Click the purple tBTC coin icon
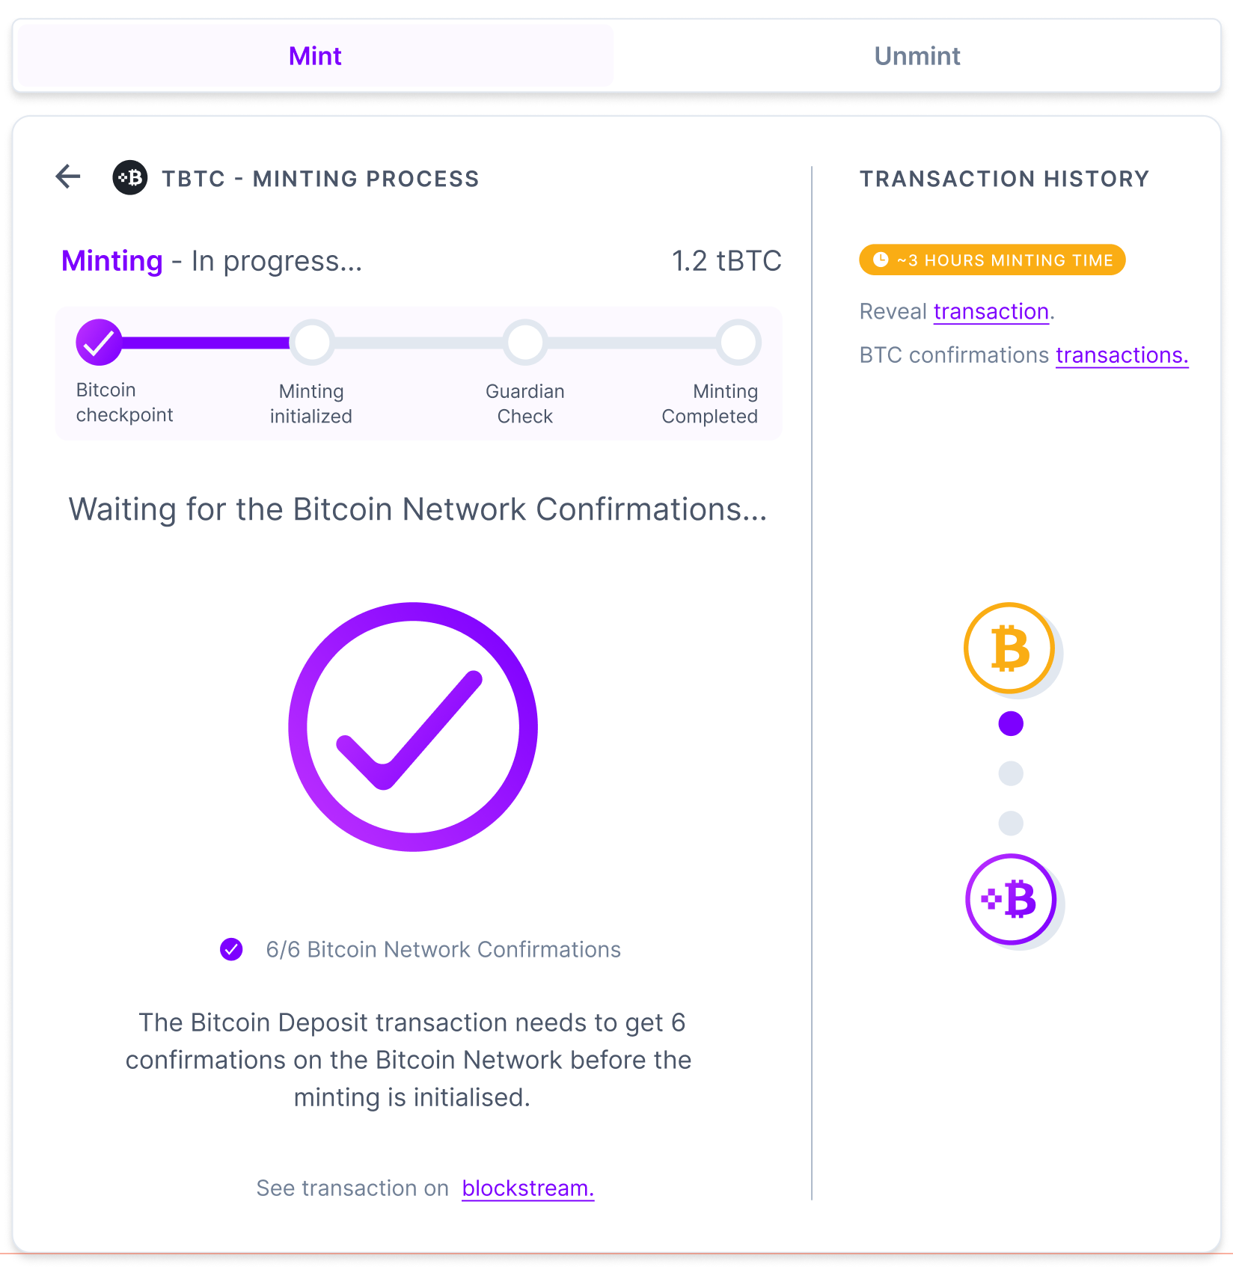 (x=1011, y=900)
